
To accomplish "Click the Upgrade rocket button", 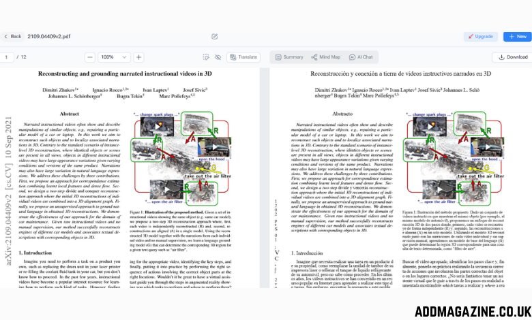I will pyautogui.click(x=480, y=36).
